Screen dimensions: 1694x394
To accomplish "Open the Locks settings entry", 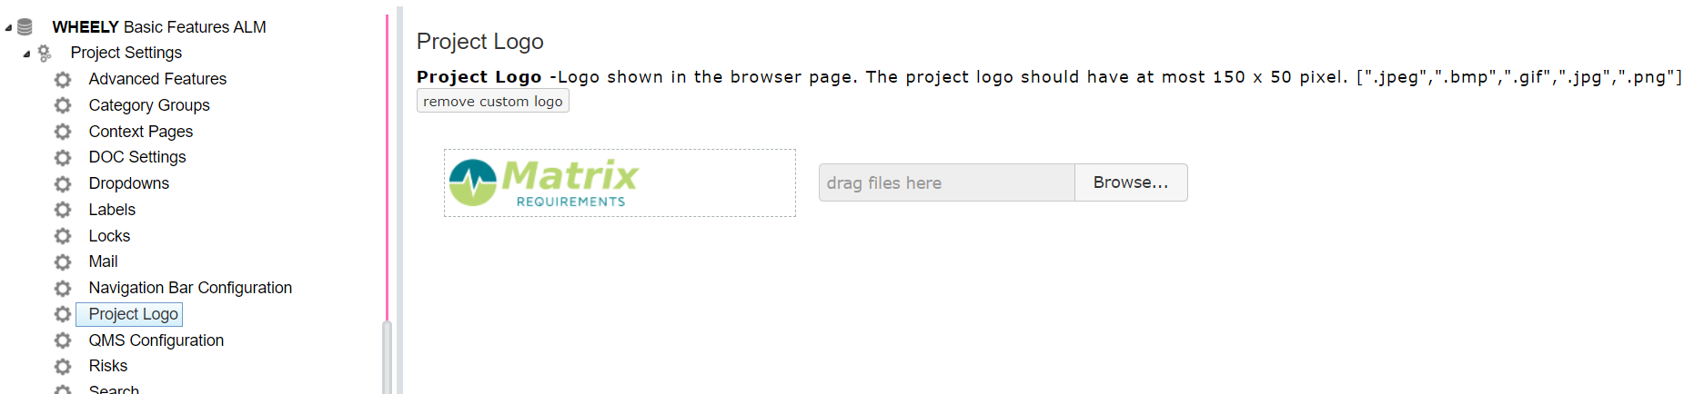I will (x=109, y=236).
